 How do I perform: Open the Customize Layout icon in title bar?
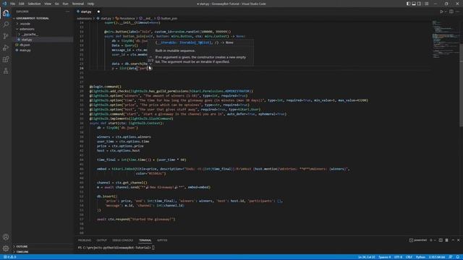(426, 4)
